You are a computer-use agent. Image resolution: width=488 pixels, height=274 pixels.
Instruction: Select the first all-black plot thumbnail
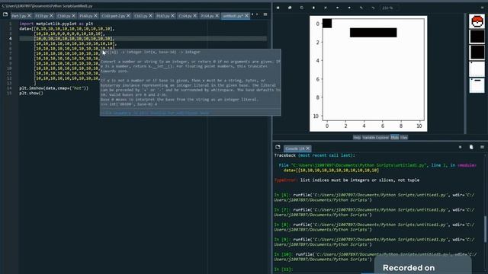click(477, 37)
